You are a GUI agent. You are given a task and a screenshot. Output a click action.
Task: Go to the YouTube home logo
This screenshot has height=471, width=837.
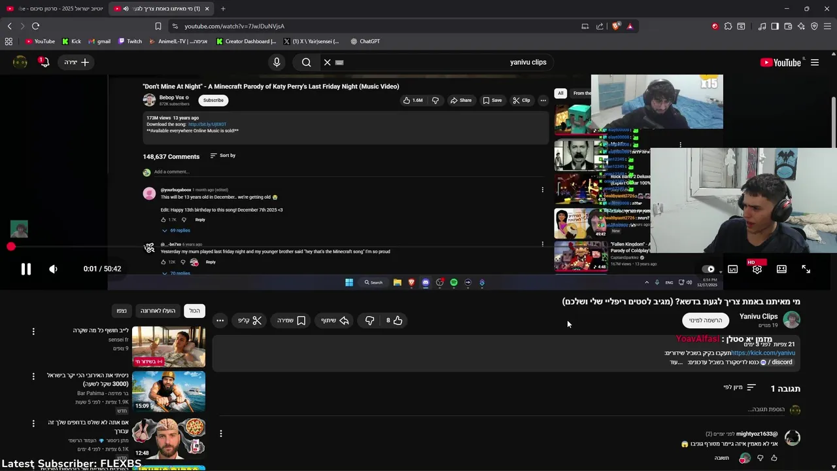click(781, 62)
